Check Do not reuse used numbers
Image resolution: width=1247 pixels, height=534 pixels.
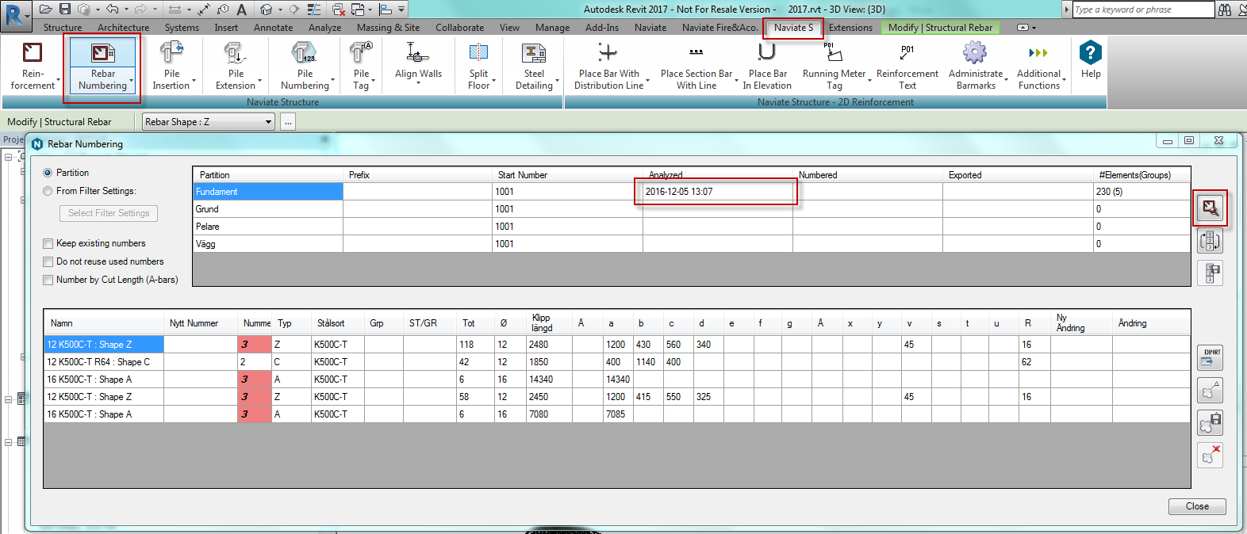pos(48,262)
